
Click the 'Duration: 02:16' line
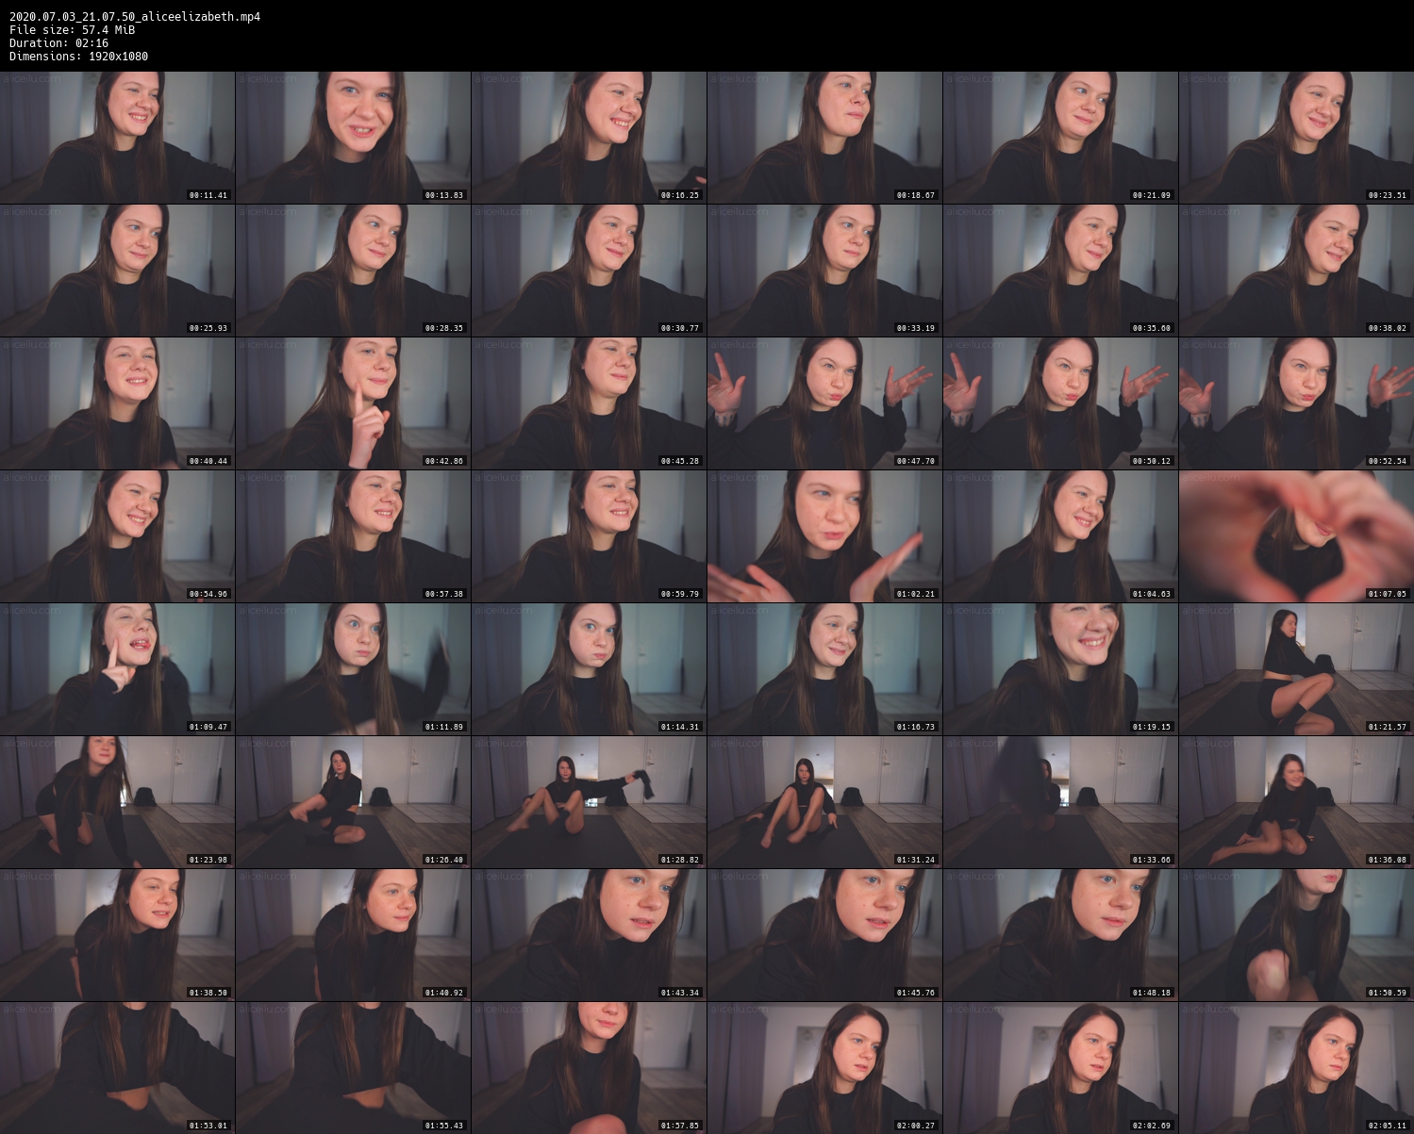pyautogui.click(x=58, y=43)
